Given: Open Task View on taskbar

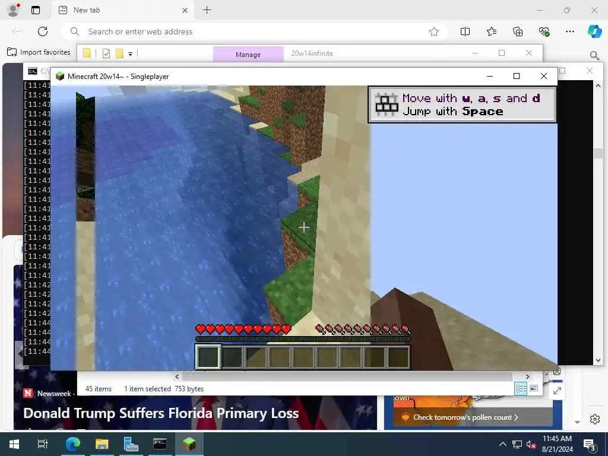Looking at the screenshot, I should point(42,444).
